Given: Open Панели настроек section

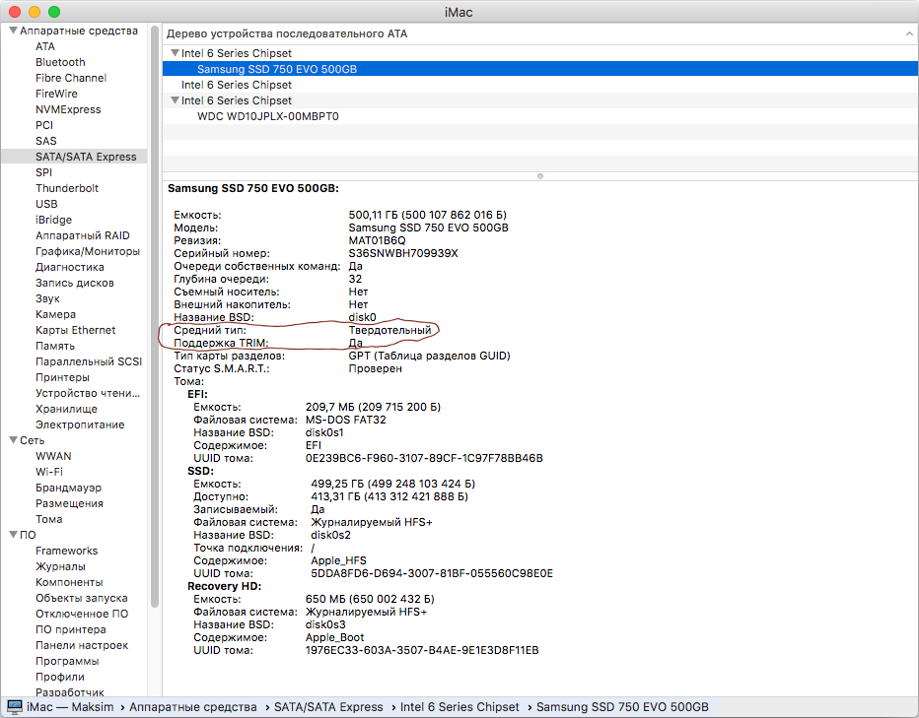Looking at the screenshot, I should click(x=82, y=645).
